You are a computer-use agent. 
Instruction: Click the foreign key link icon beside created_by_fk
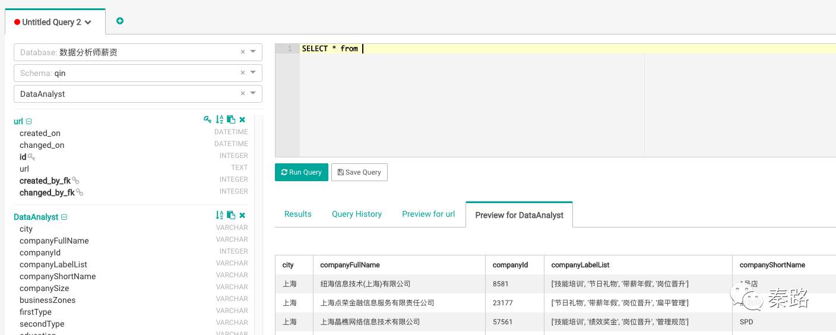point(75,181)
